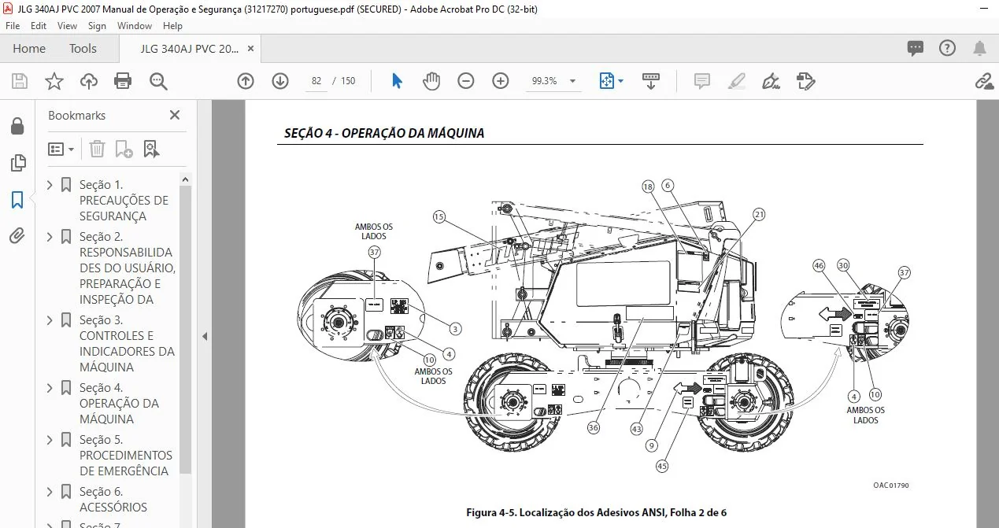Viewport: 999px width, 528px height.
Task: Toggle the Bookmarks panel sidebar icon
Action: click(x=17, y=200)
